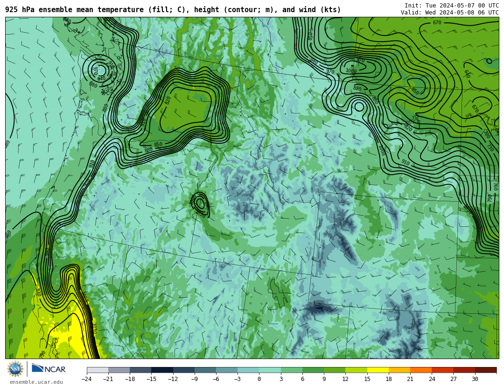Click the -6 colorbar tick label

(216, 379)
